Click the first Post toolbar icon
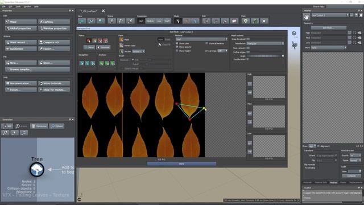364x205 pixels. click(x=246, y=21)
